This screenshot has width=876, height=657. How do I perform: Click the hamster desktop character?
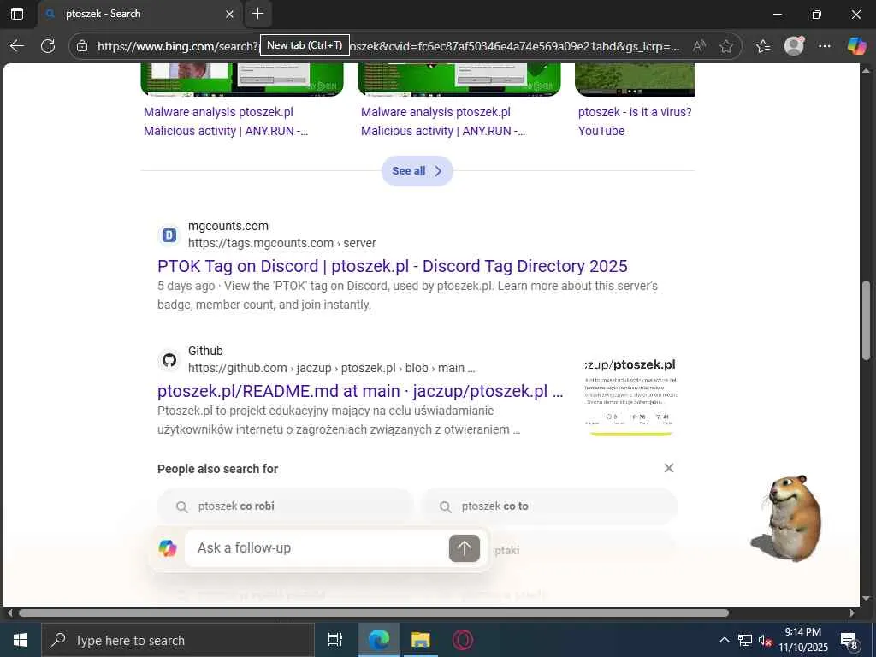788,518
